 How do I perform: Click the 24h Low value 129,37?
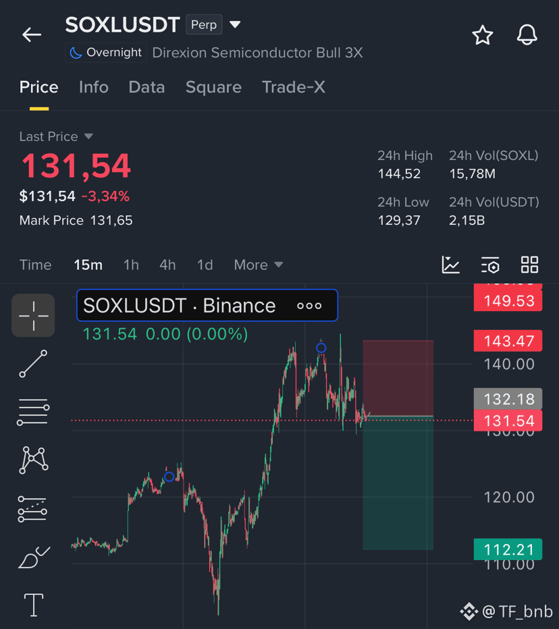[x=399, y=220]
